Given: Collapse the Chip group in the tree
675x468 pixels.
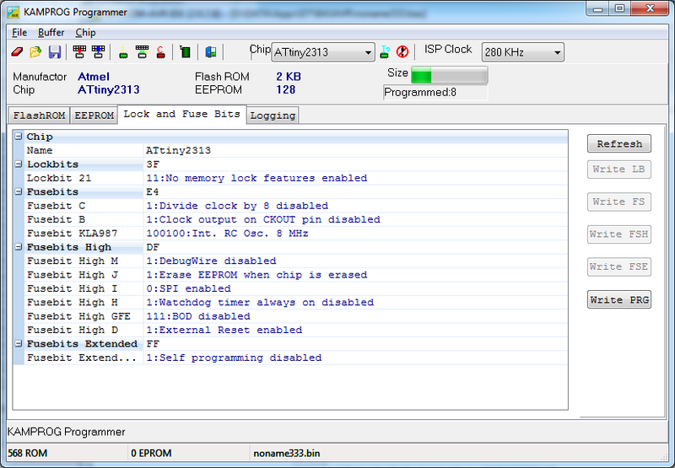Looking at the screenshot, I should [19, 137].
